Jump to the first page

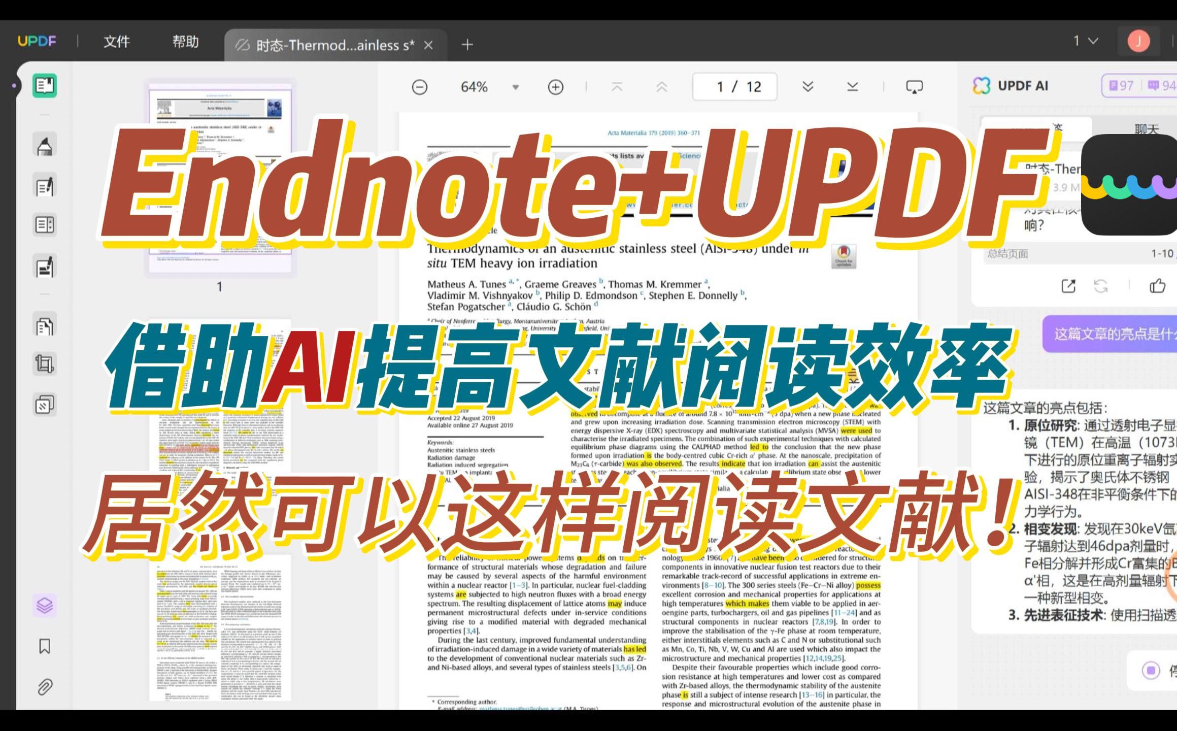click(x=617, y=87)
